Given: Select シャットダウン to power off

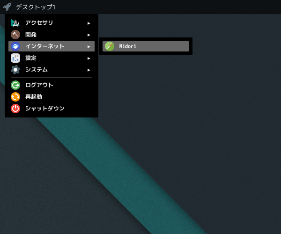Looking at the screenshot, I should (x=52, y=109).
